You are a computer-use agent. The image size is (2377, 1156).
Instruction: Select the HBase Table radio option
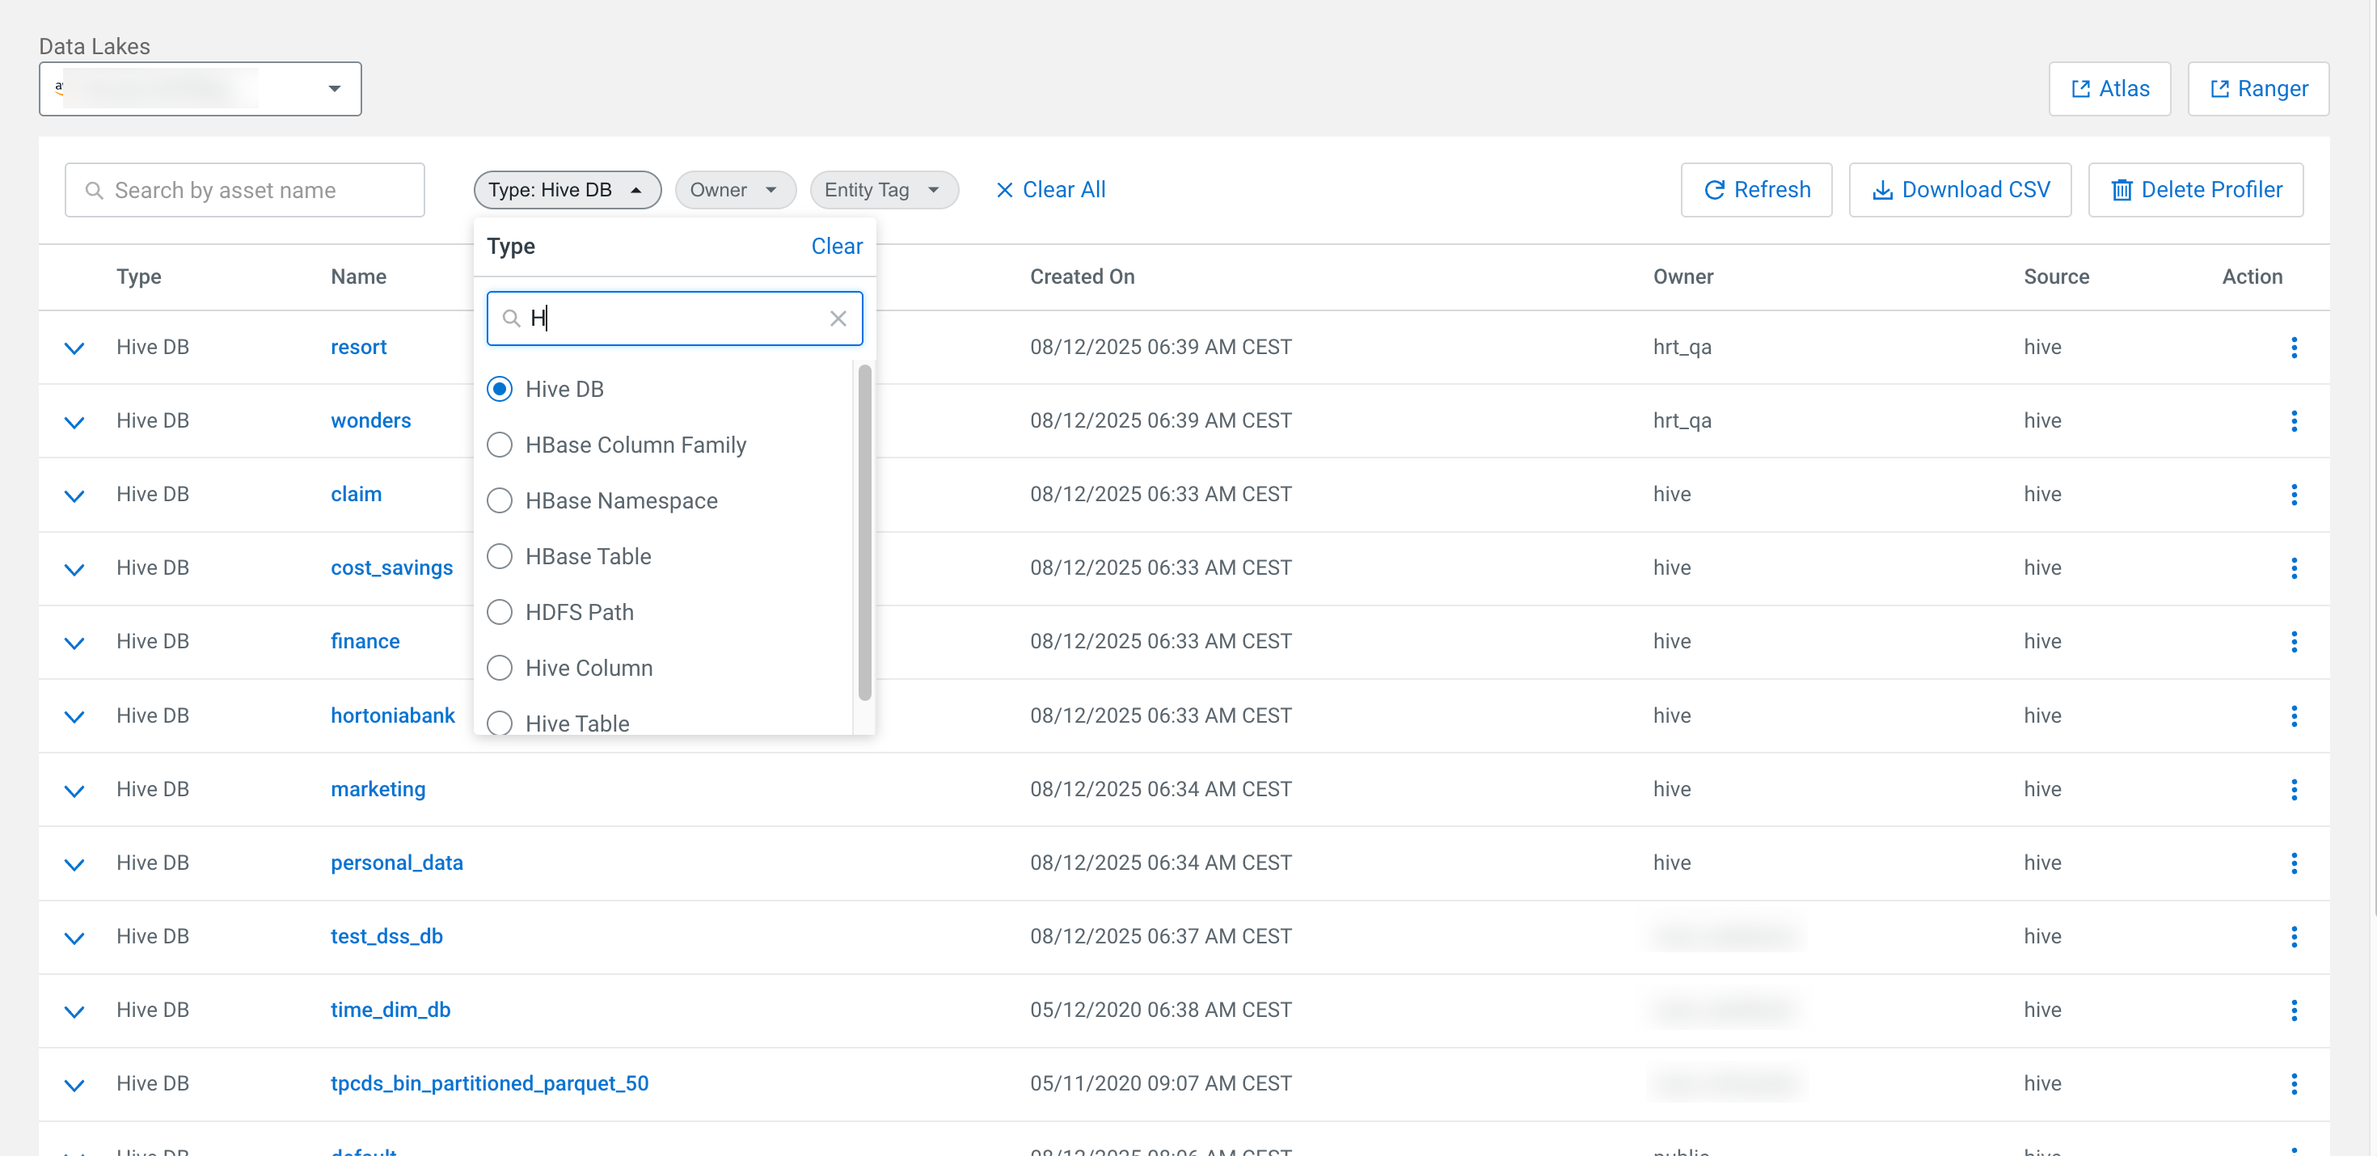[499, 556]
